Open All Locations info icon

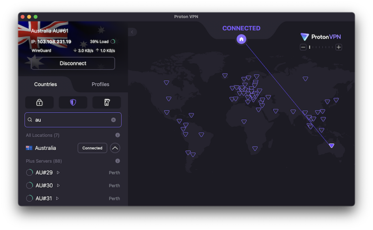(x=117, y=135)
